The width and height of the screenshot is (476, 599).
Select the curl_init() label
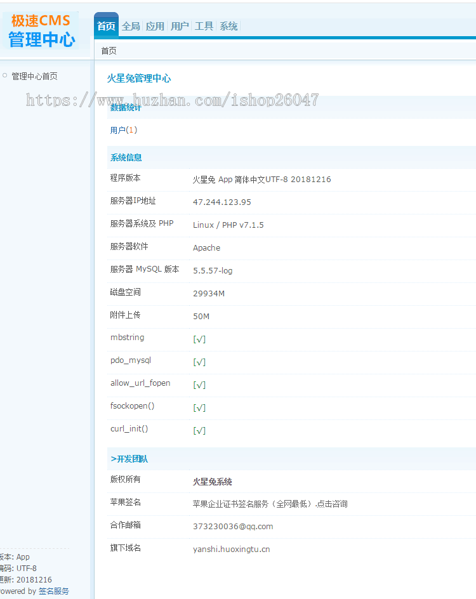pos(129,428)
